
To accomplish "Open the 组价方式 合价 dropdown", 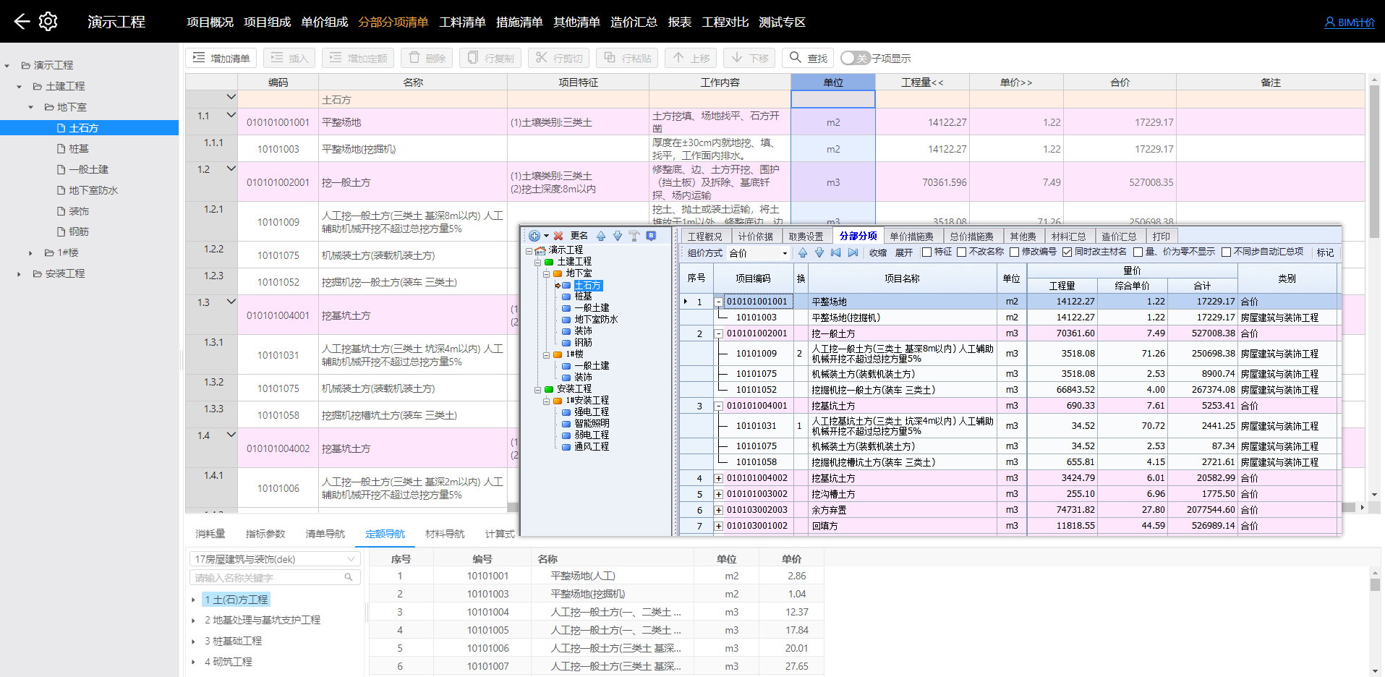I will (758, 253).
